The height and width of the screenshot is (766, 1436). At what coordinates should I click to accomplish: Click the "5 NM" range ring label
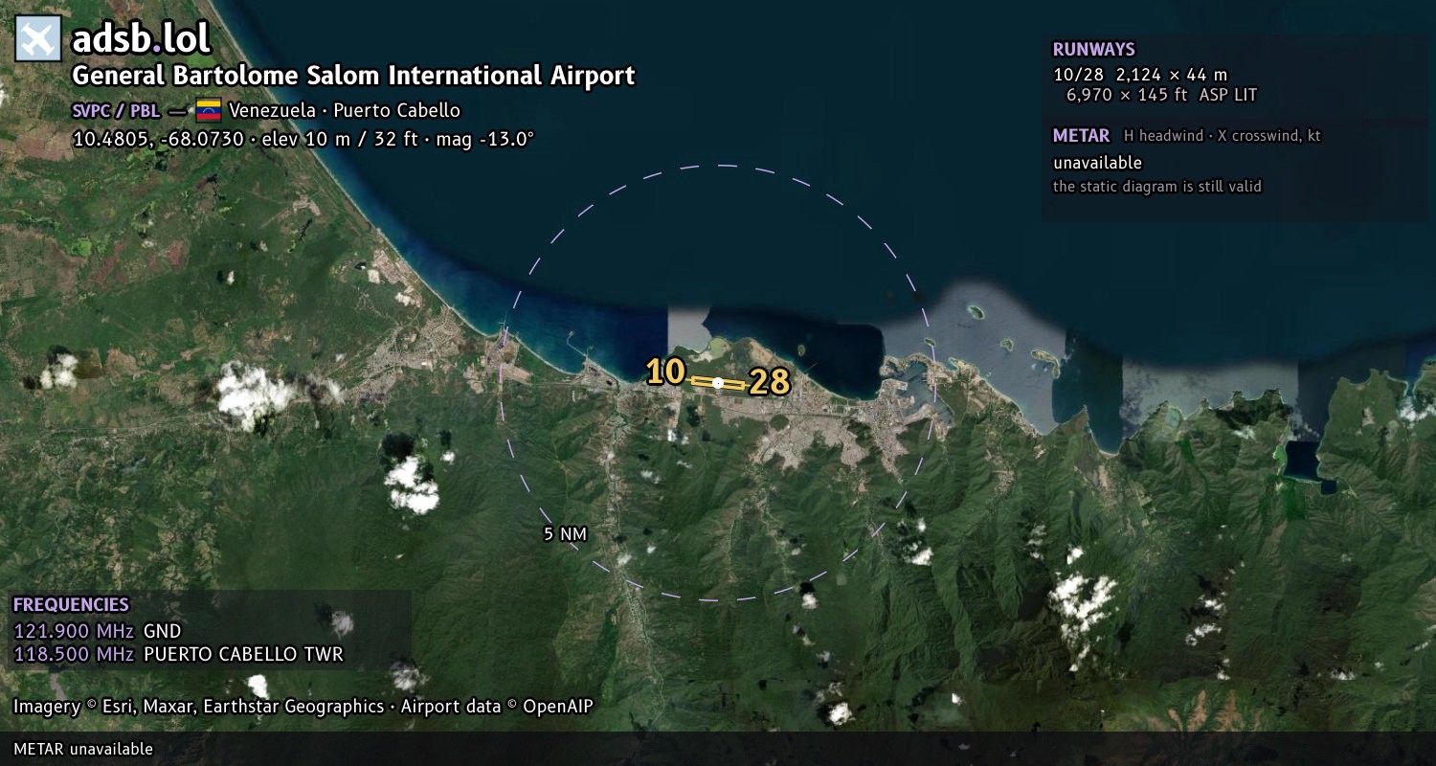565,534
